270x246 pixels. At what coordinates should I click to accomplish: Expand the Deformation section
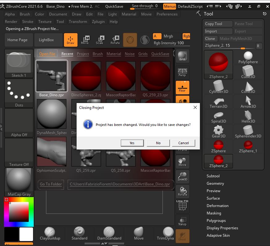pos(217,205)
